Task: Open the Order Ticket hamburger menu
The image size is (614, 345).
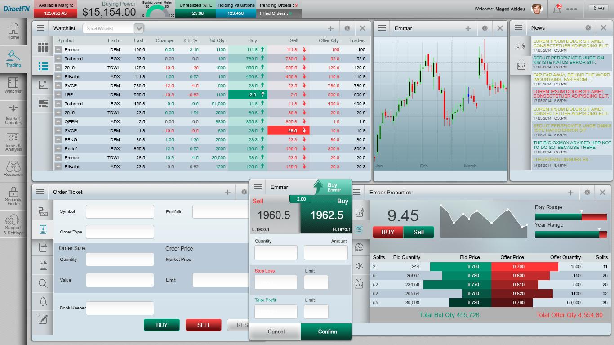Action: 40,192
